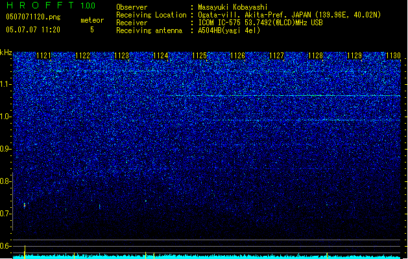Click the Observer field label
Screen dimensions: 408x259
(132, 7)
